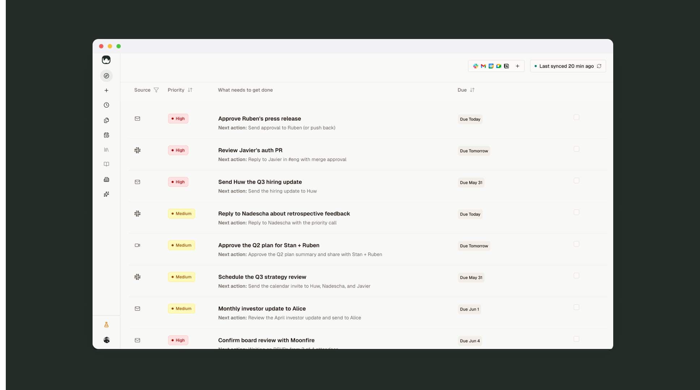Open the sparkles AI icon in sidebar
Viewport: 700px width, 390px height.
[106, 194]
